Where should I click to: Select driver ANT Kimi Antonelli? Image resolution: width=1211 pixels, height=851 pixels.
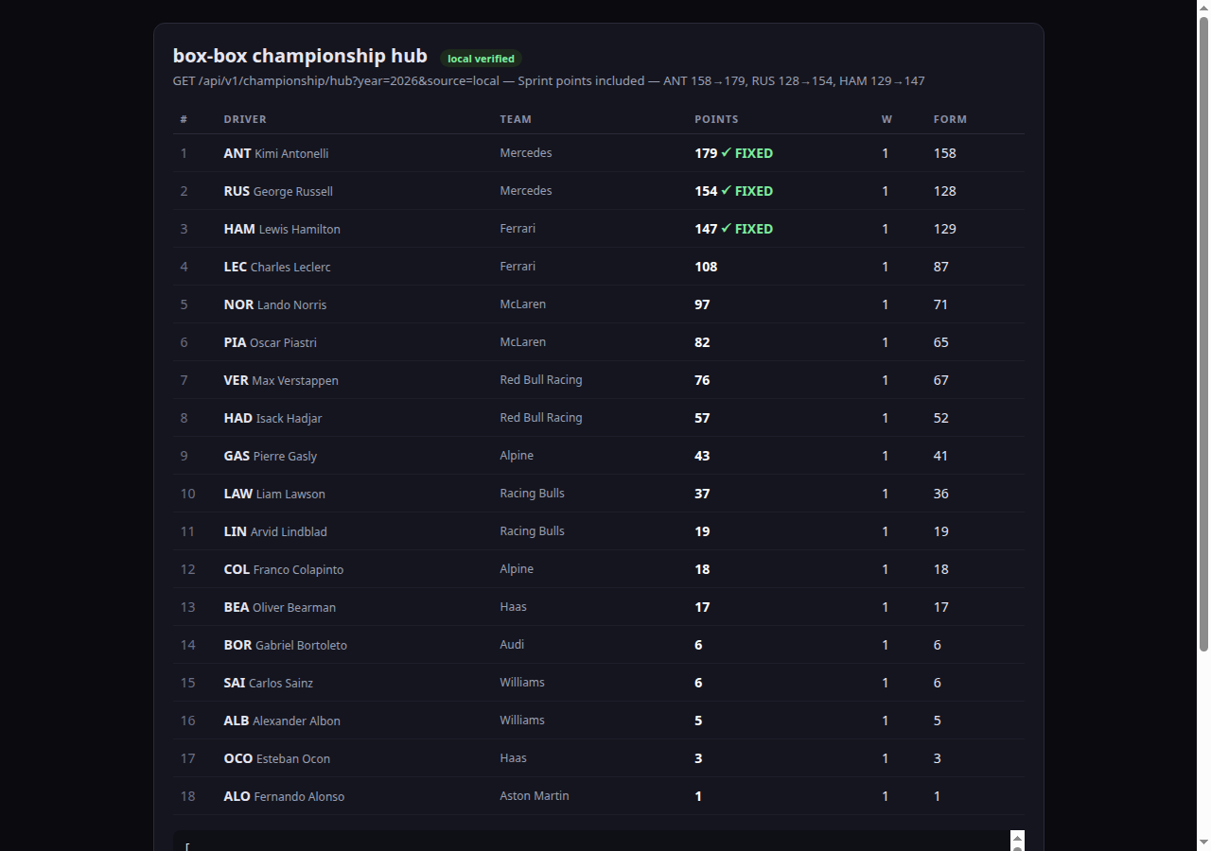click(276, 153)
